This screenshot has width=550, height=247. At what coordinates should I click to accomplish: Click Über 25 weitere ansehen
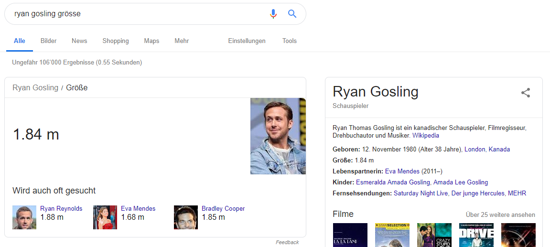click(x=500, y=215)
